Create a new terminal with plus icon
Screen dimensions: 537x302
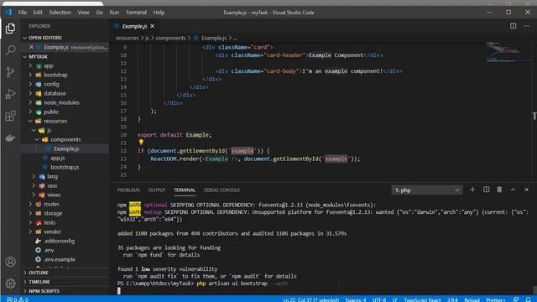pyautogui.click(x=472, y=190)
